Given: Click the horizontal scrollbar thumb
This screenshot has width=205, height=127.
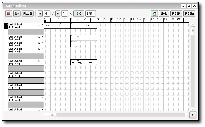Looking at the screenshot, I should point(52,115).
